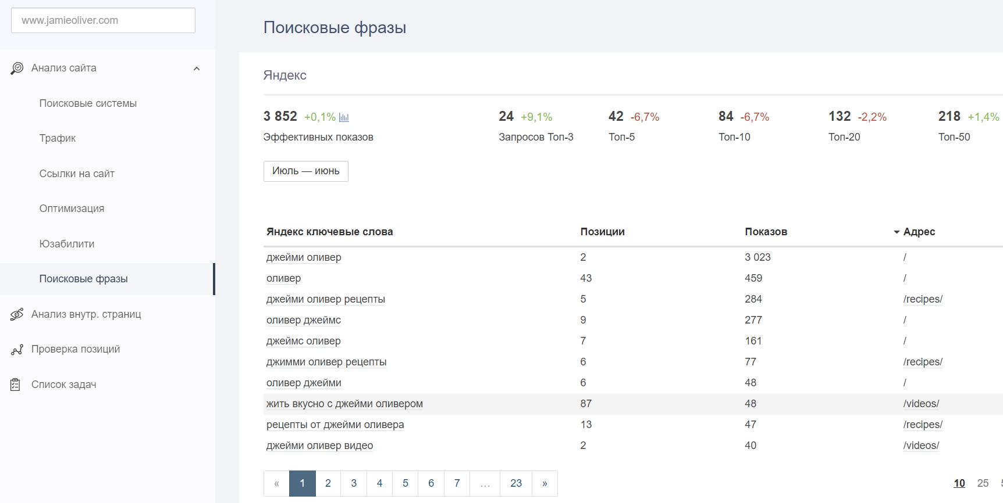Click the Список задач clipboard icon
Screen dimensions: 1003x503
click(x=16, y=385)
